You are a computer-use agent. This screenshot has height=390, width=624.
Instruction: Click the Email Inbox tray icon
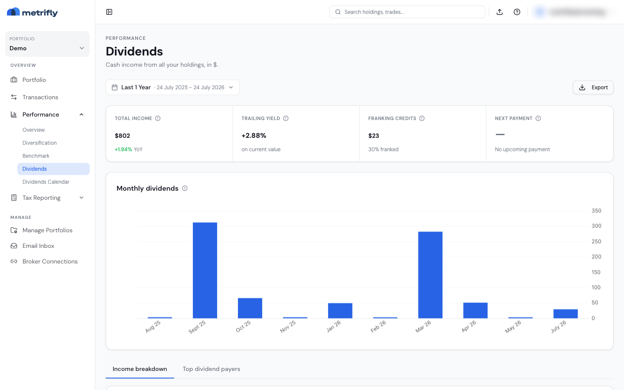[x=14, y=246]
